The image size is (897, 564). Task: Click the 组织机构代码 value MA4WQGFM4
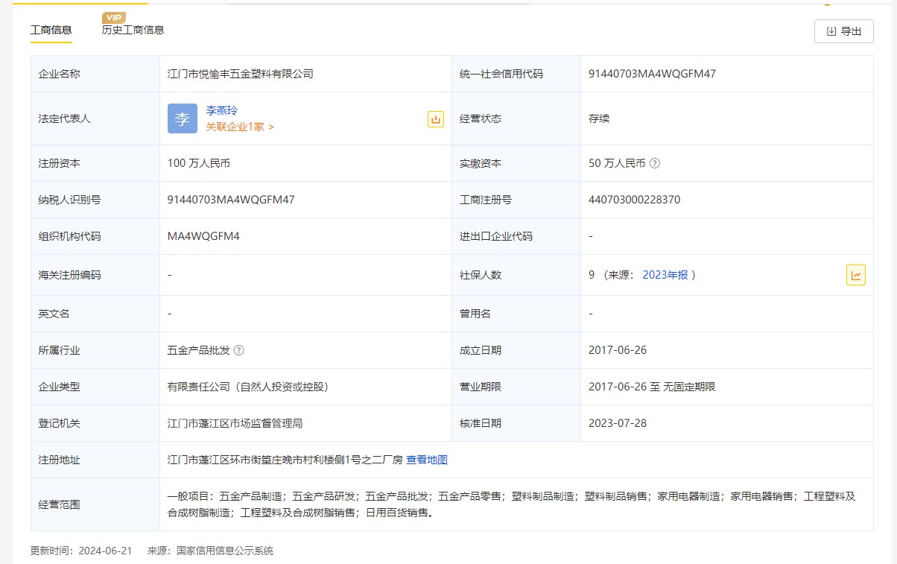pyautogui.click(x=203, y=236)
